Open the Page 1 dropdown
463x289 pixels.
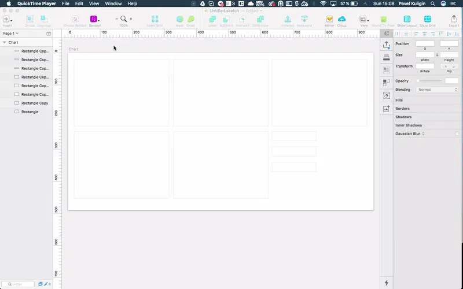click(x=10, y=34)
